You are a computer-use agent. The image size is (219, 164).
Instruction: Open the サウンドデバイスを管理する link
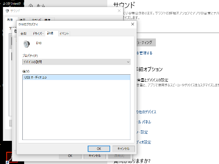pyautogui.click(x=144, y=53)
